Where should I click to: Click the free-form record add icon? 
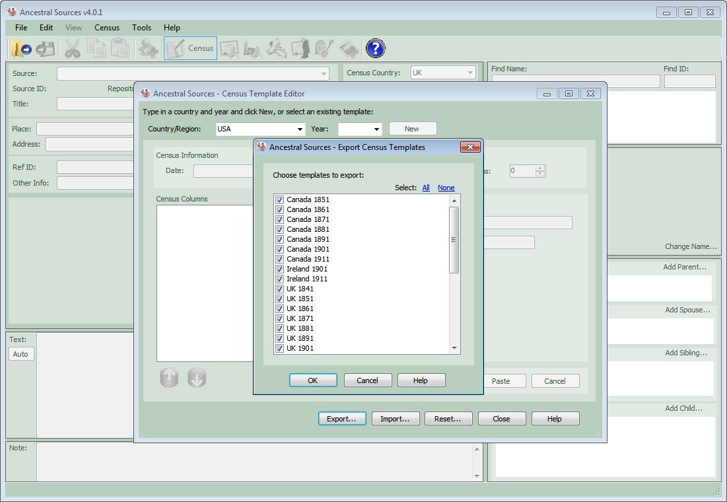[348, 48]
